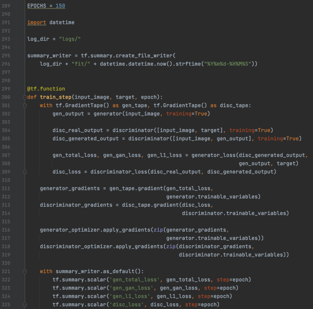The height and width of the screenshot is (309, 313).
Task: Collapse the summary_writer.as_default with-block
Action: pyautogui.click(x=25, y=271)
